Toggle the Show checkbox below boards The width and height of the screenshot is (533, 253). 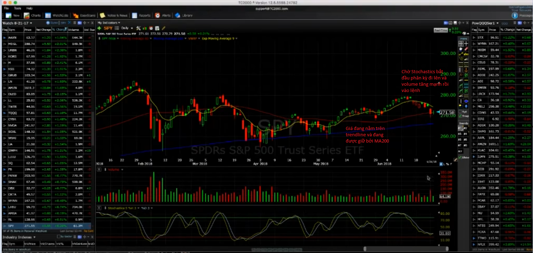[x=460, y=157]
